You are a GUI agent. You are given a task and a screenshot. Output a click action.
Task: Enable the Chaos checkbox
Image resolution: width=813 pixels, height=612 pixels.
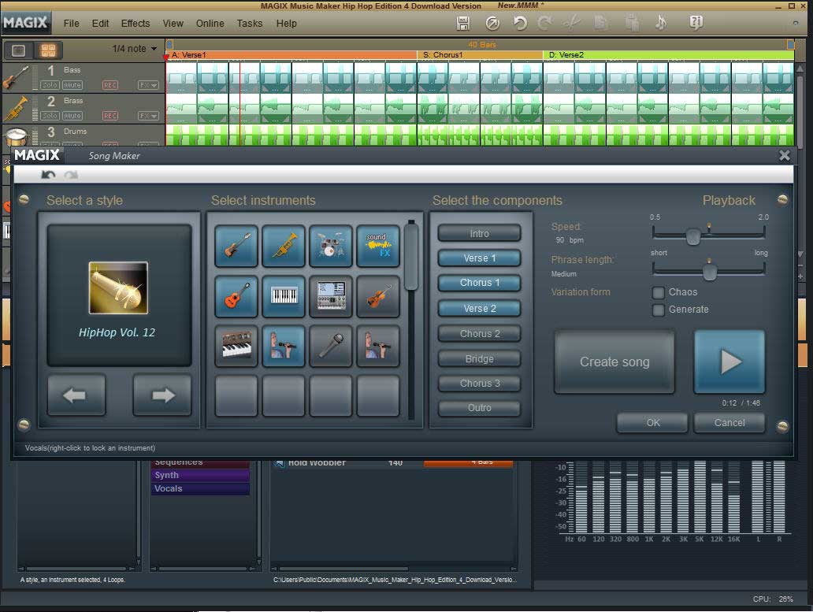(x=659, y=293)
